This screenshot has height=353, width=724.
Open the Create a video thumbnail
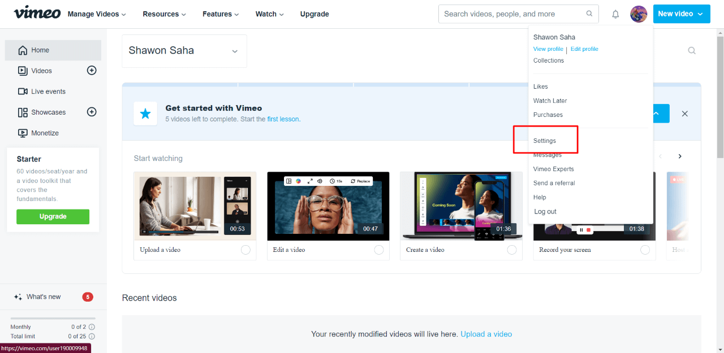pos(462,206)
